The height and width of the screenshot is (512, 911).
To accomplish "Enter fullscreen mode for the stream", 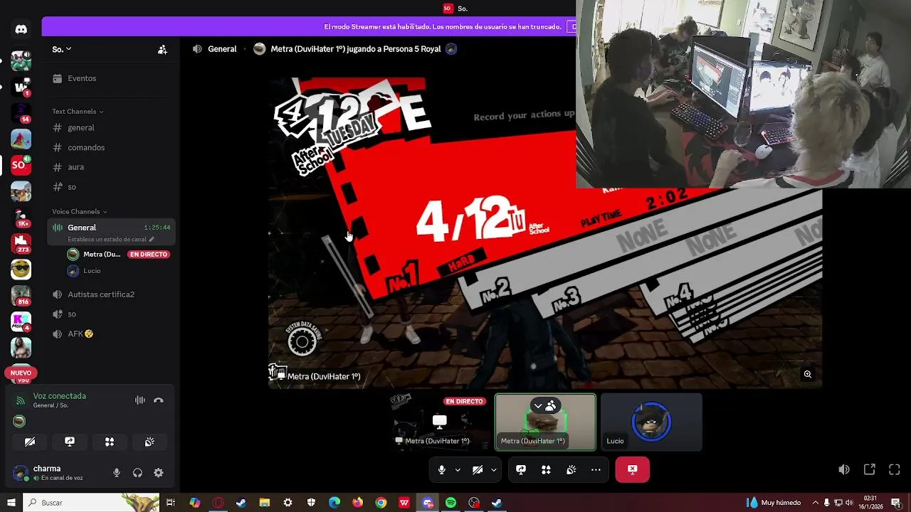I will pyautogui.click(x=895, y=469).
